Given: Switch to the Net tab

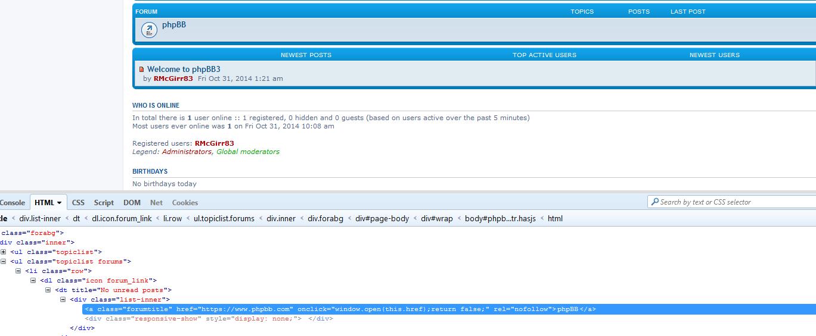Looking at the screenshot, I should [156, 203].
